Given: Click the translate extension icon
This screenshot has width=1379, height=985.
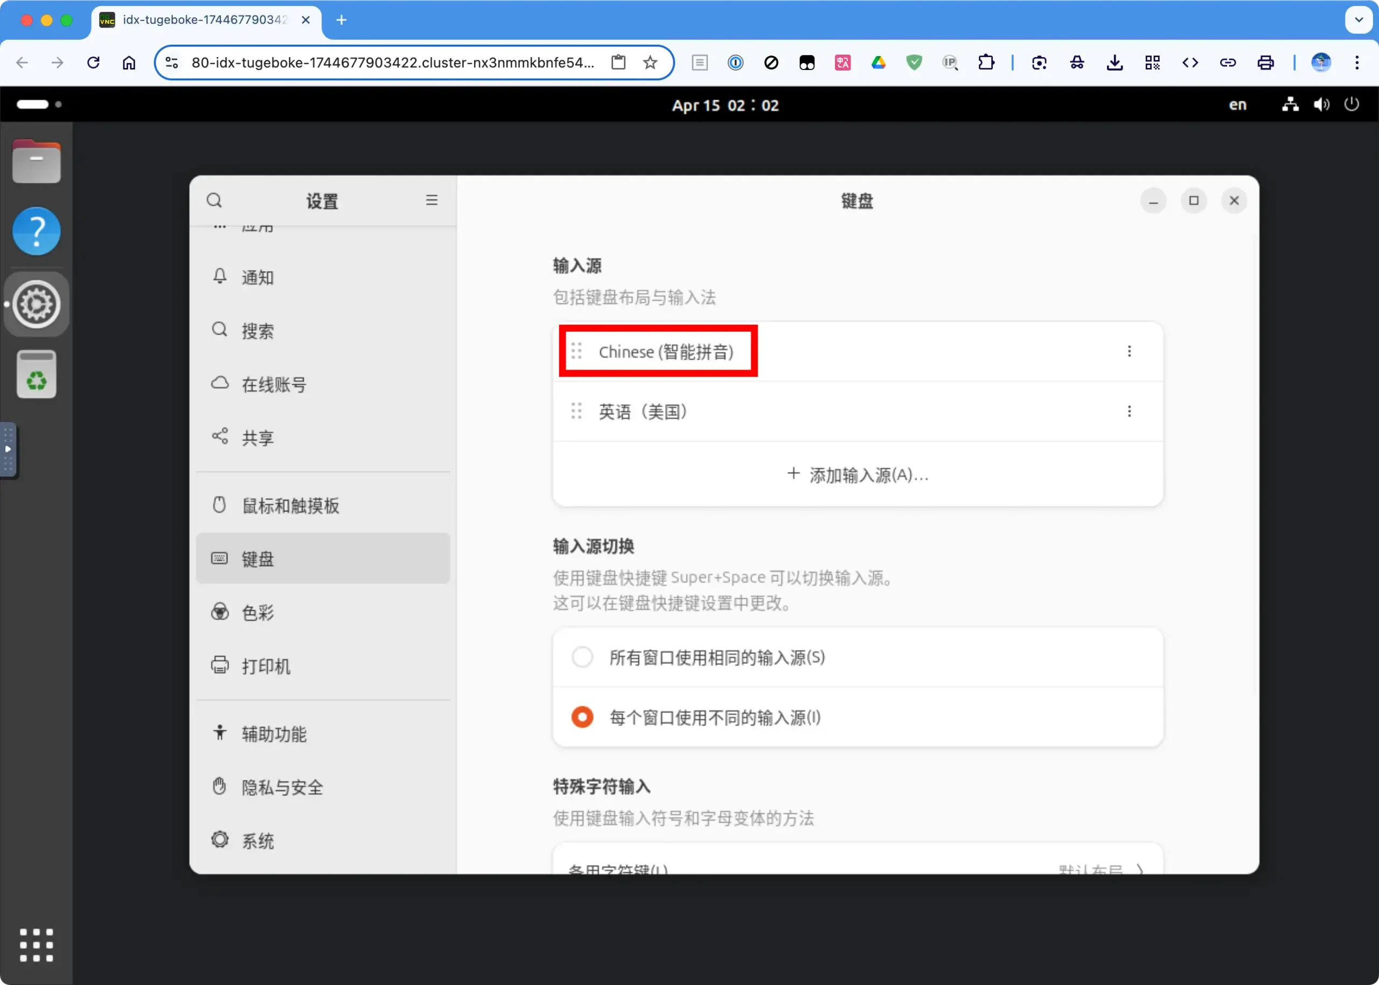Looking at the screenshot, I should 842,63.
